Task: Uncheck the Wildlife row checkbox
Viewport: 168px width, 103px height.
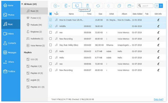Action: [50, 26]
